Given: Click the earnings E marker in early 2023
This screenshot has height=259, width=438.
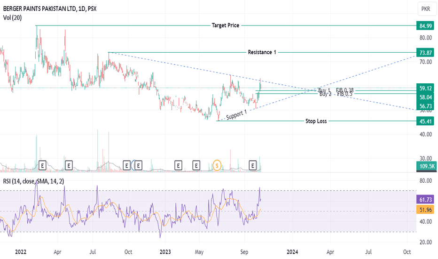Looking at the screenshot, I should tap(178, 165).
